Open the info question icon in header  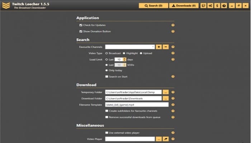[x=224, y=6]
